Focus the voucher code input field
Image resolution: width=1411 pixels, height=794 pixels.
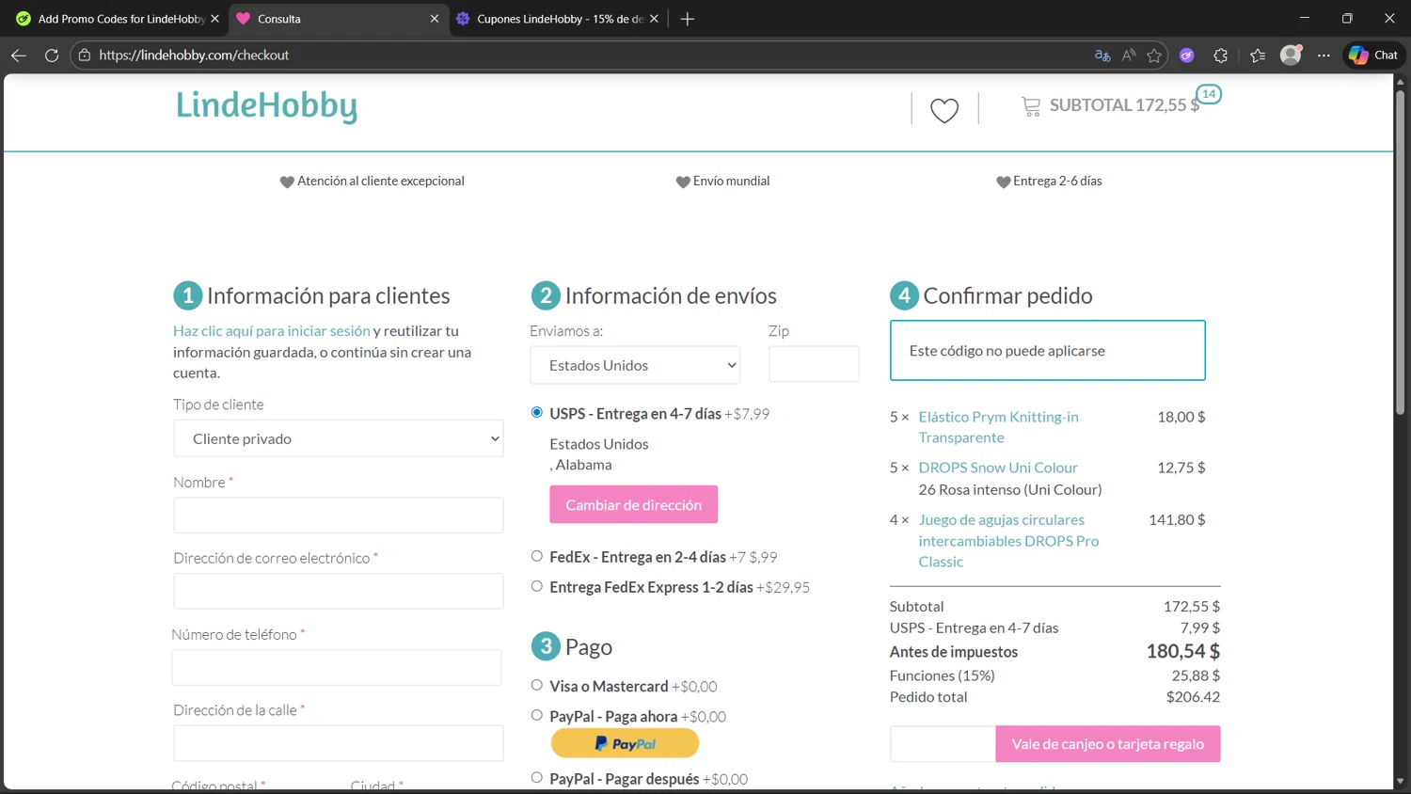(943, 743)
